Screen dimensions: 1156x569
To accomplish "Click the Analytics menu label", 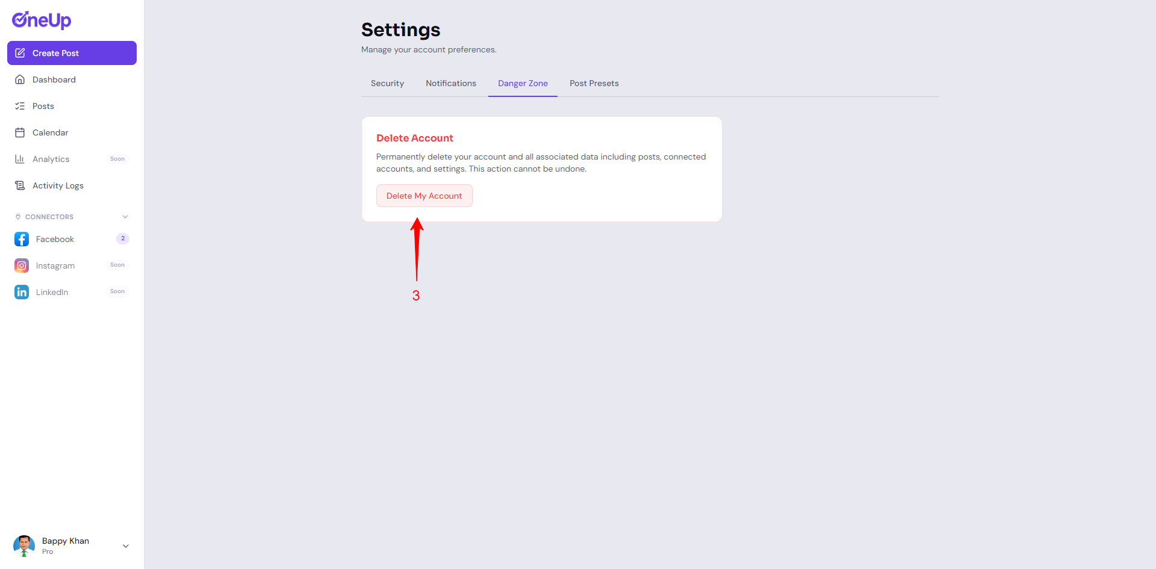I will pos(51,159).
